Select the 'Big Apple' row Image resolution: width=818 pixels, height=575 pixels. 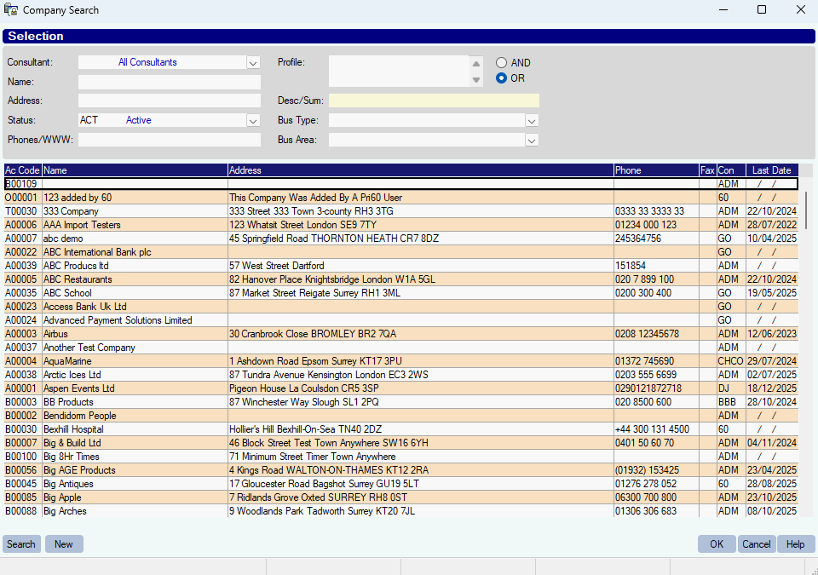tap(401, 497)
